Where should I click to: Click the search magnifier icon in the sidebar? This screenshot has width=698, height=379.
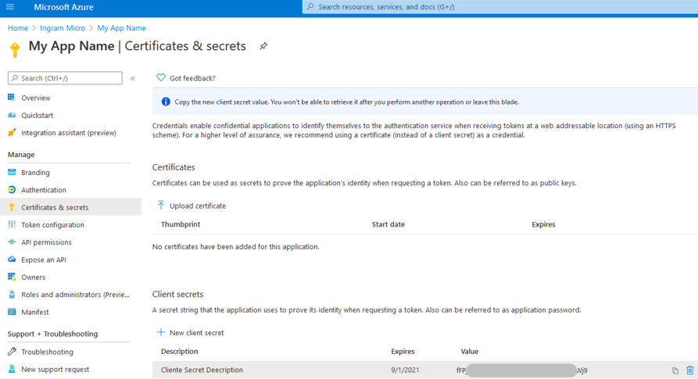[x=15, y=78]
